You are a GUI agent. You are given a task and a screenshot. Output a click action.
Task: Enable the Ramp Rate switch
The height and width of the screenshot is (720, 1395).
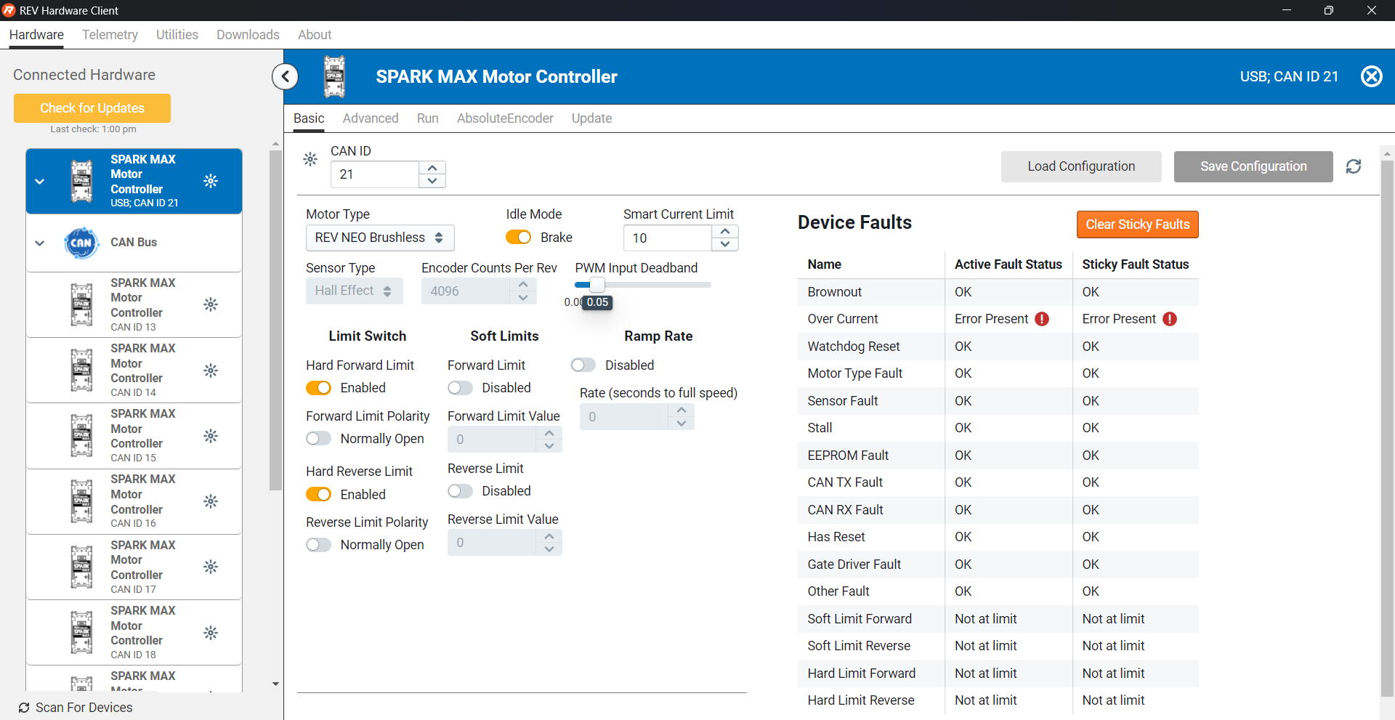coord(583,365)
